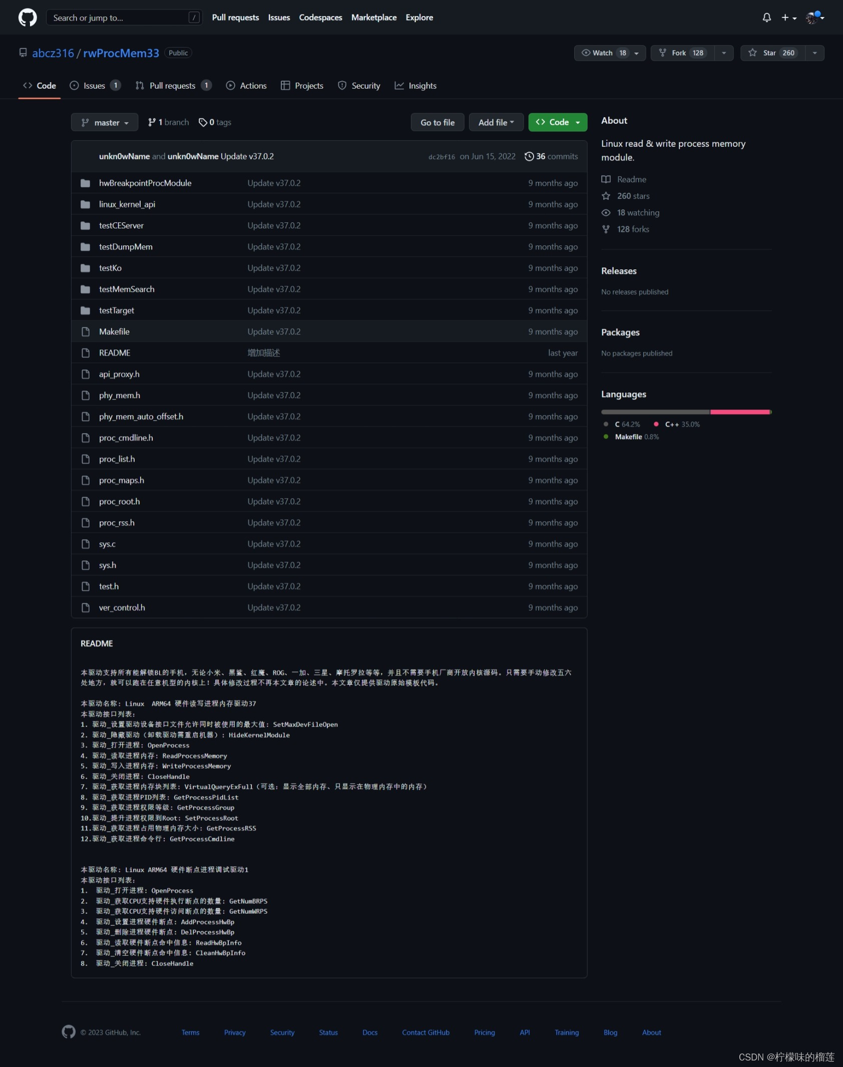The height and width of the screenshot is (1067, 843).
Task: Open the ver_control.h file
Action: point(122,607)
